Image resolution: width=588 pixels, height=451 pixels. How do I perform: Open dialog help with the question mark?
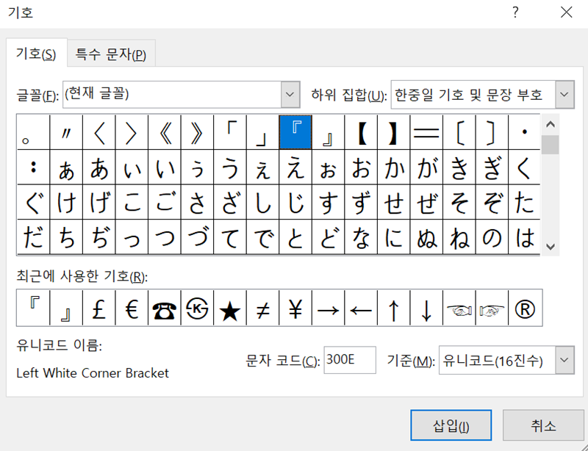click(x=516, y=12)
